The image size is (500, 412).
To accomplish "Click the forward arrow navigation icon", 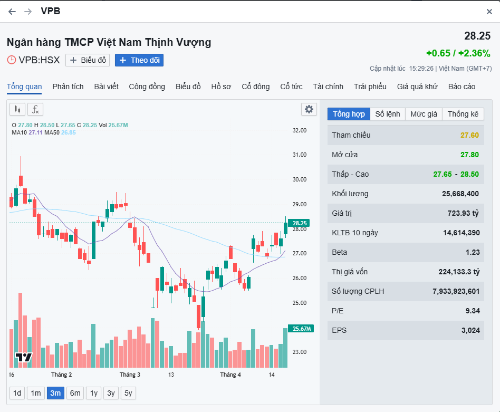I will point(28,12).
